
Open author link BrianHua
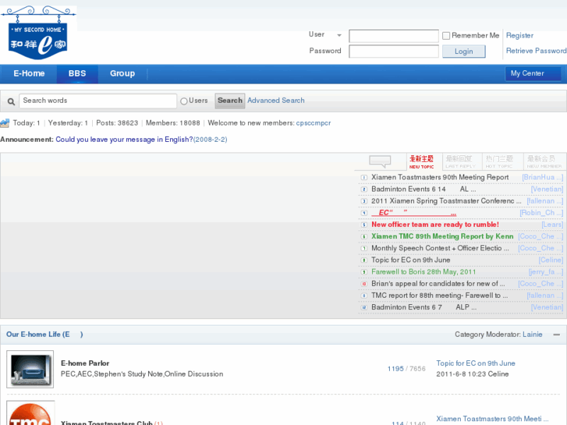click(542, 177)
